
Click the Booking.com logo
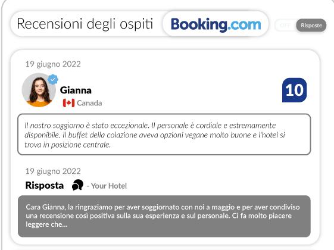point(216,24)
